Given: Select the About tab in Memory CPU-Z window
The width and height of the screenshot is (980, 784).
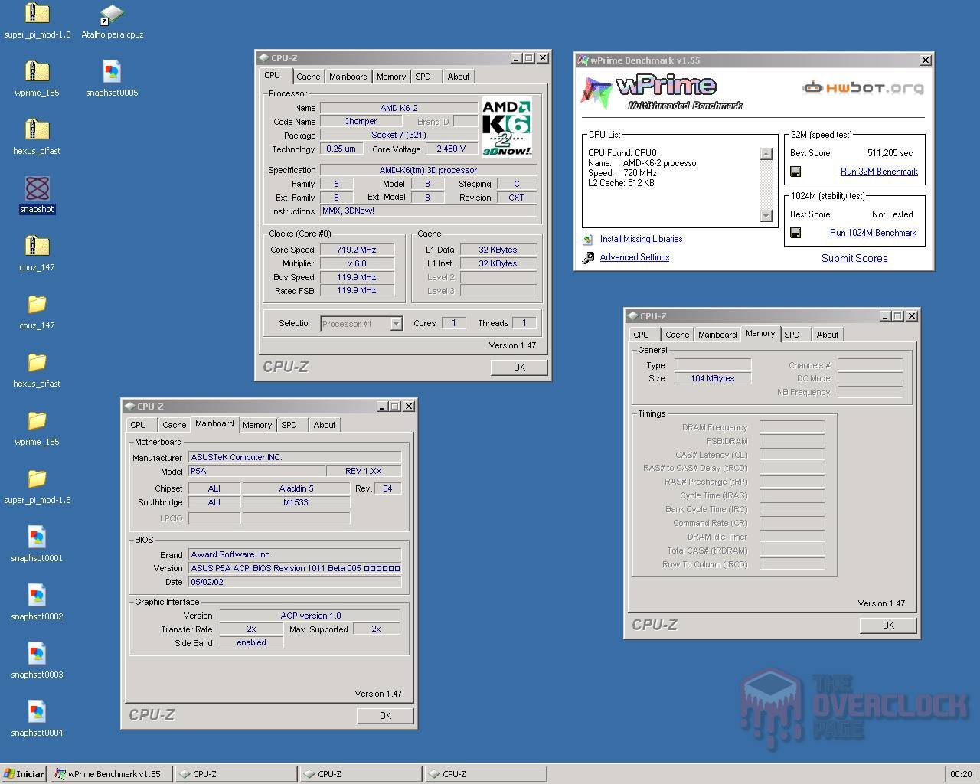Looking at the screenshot, I should [827, 335].
